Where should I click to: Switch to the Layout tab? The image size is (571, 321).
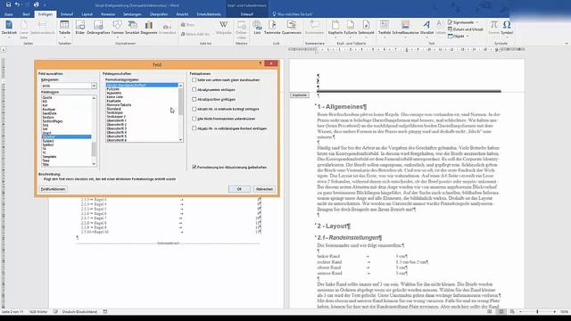(x=87, y=14)
